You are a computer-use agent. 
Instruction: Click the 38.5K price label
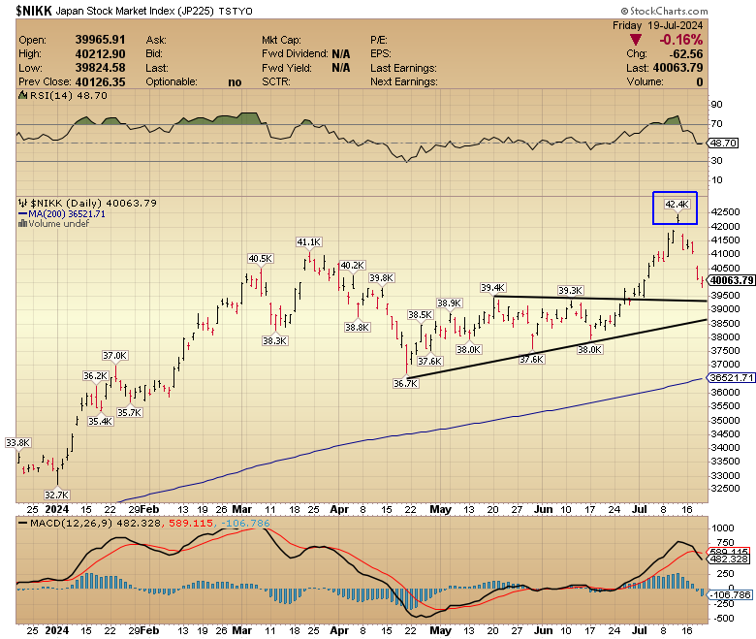coord(420,315)
